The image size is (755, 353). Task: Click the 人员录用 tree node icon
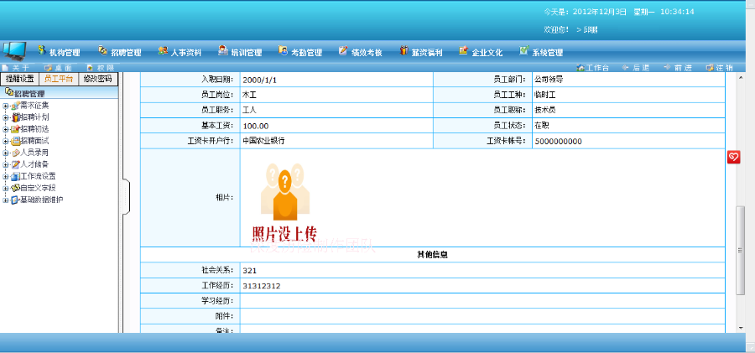(x=16, y=153)
